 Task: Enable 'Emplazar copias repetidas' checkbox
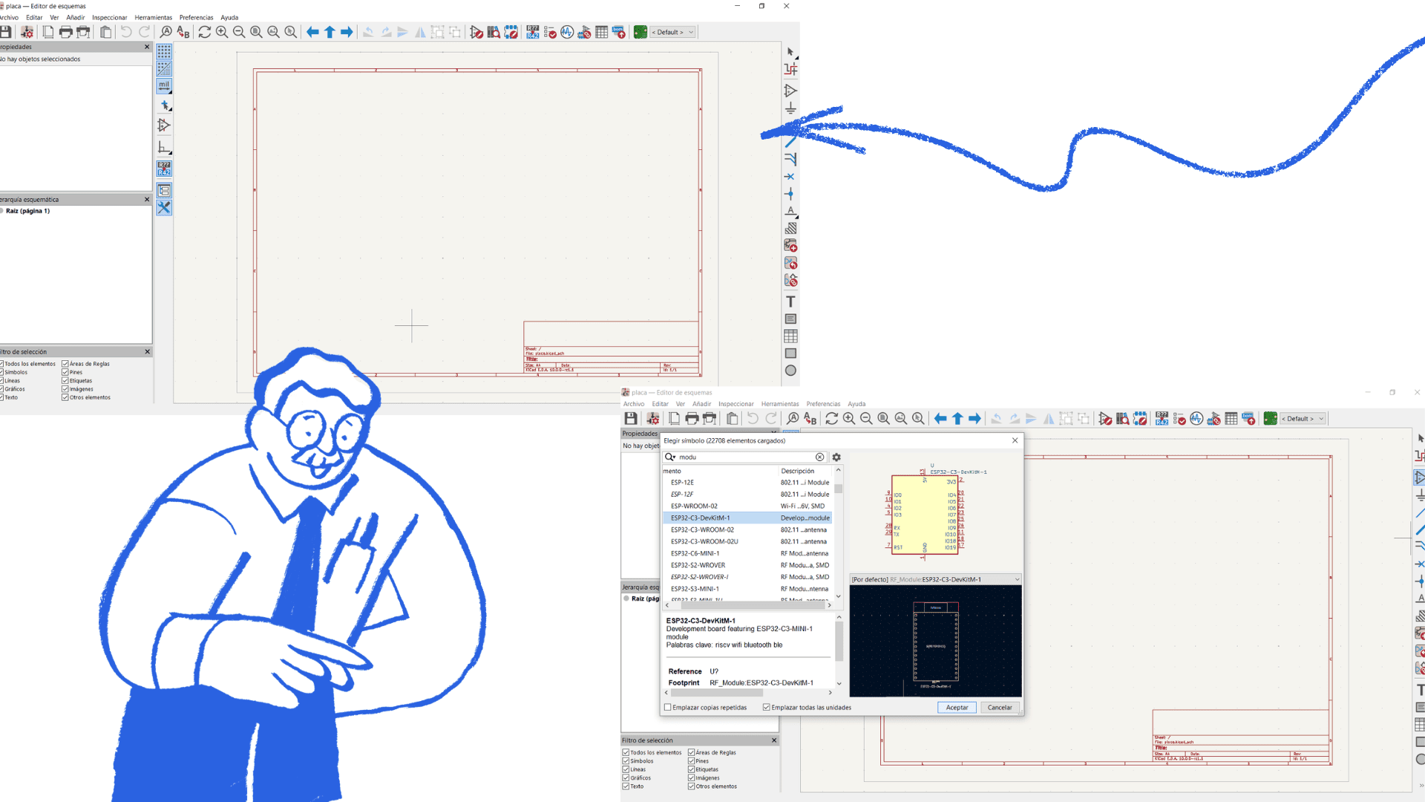tap(668, 708)
